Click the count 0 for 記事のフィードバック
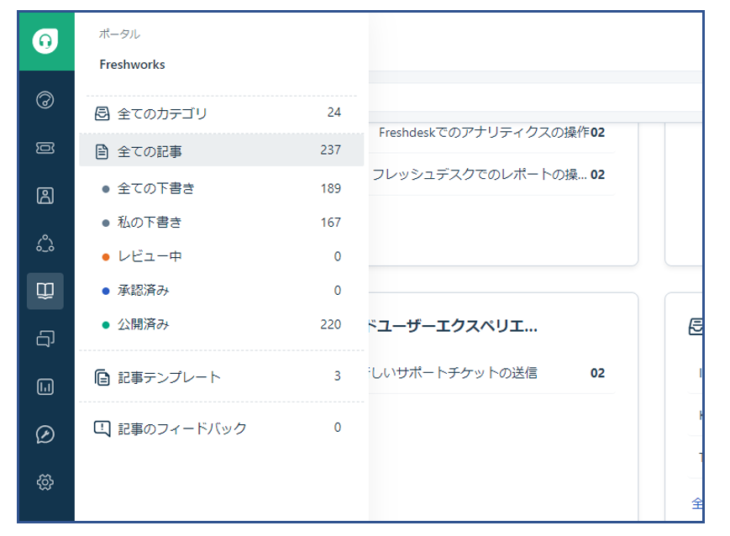Screen dimensions: 730x536 (x=338, y=428)
